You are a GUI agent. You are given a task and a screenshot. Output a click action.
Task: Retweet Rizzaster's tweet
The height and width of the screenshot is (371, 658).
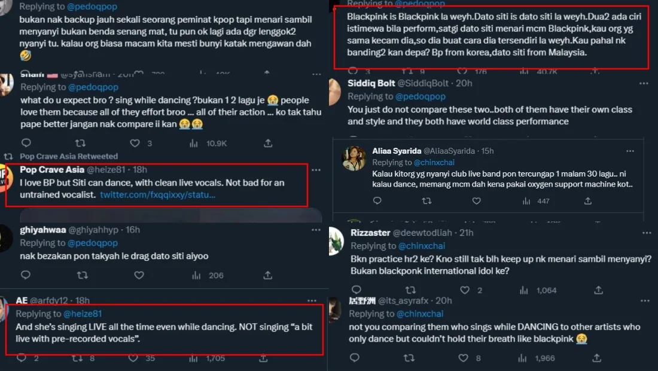coord(409,290)
